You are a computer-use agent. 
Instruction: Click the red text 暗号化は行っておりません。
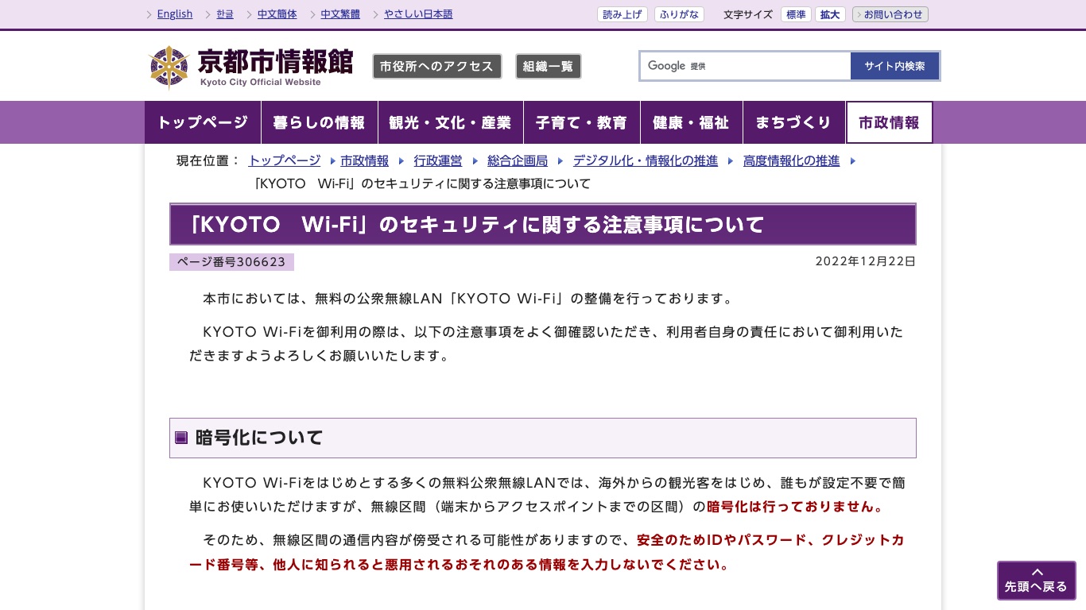(x=795, y=507)
